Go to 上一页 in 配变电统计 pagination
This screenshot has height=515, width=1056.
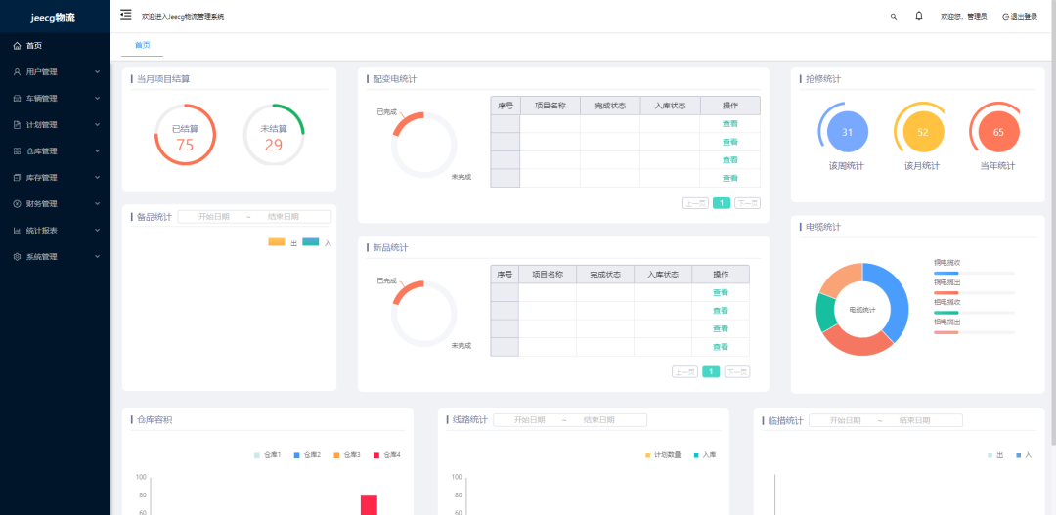click(x=696, y=203)
